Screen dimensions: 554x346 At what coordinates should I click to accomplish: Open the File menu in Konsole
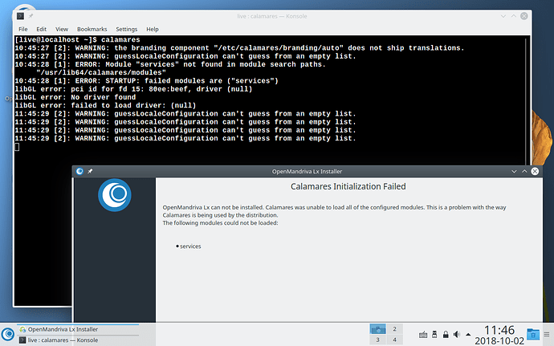click(x=23, y=29)
